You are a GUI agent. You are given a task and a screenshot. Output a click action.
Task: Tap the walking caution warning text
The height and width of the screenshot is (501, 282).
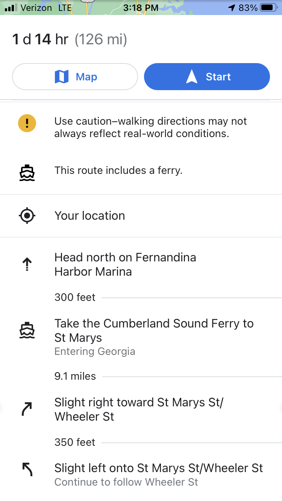click(150, 127)
